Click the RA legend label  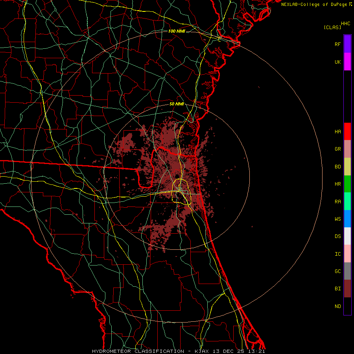click(x=337, y=201)
